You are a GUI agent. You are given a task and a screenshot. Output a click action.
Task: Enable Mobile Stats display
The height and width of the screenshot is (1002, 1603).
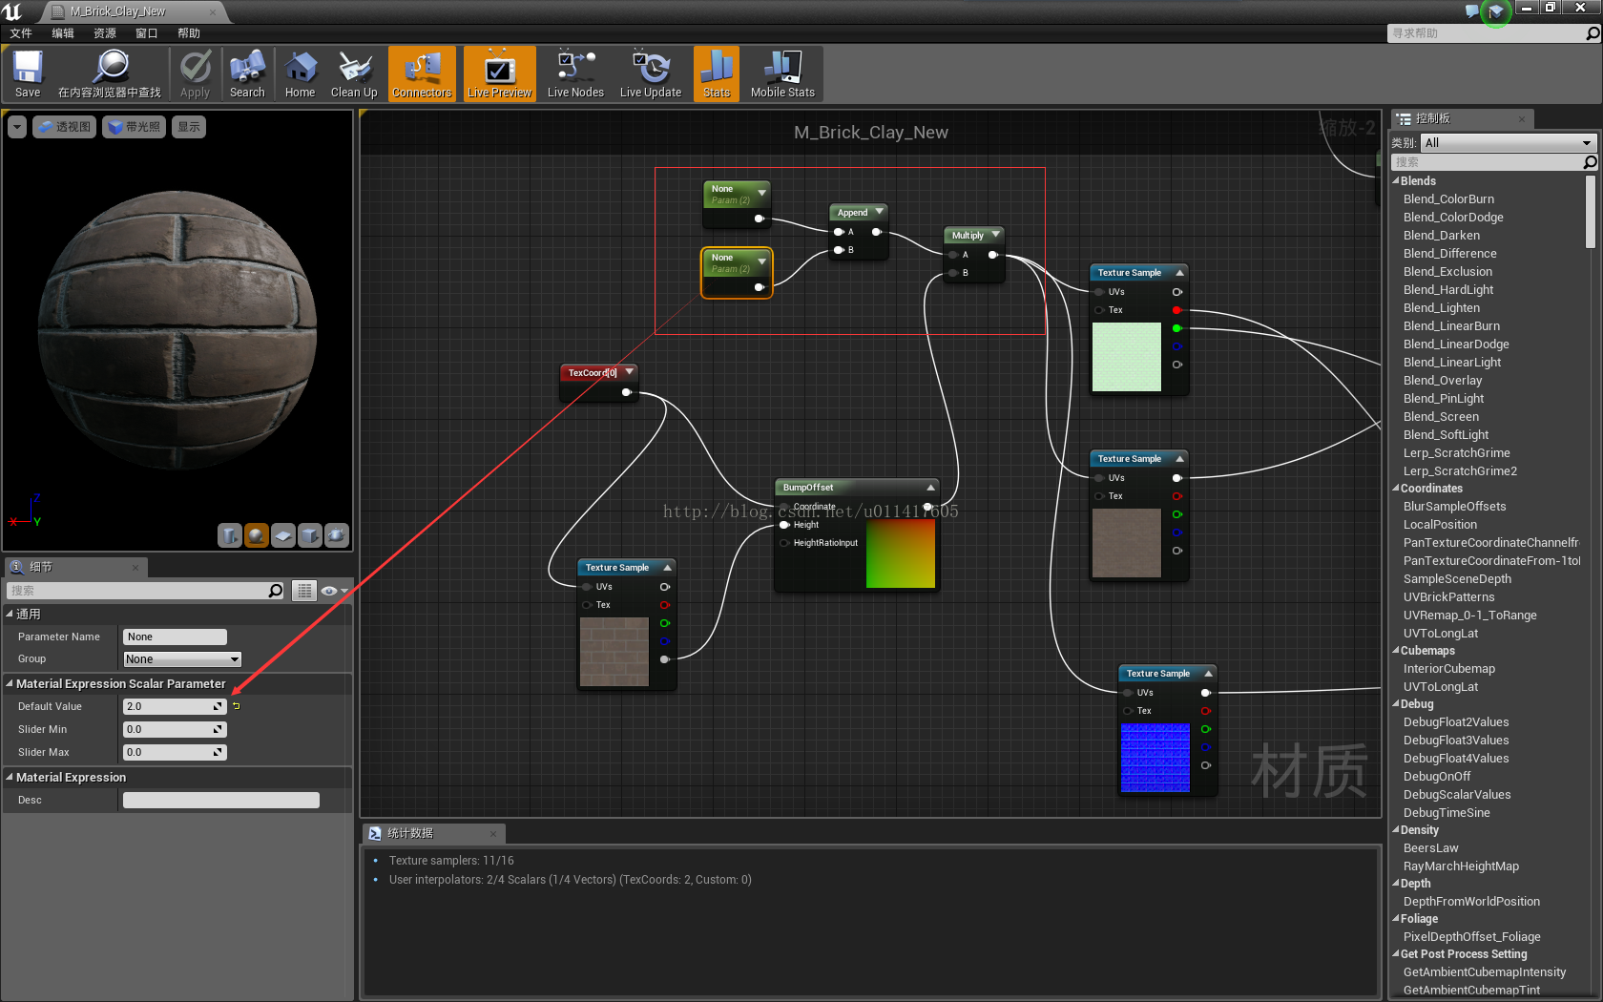coord(781,73)
